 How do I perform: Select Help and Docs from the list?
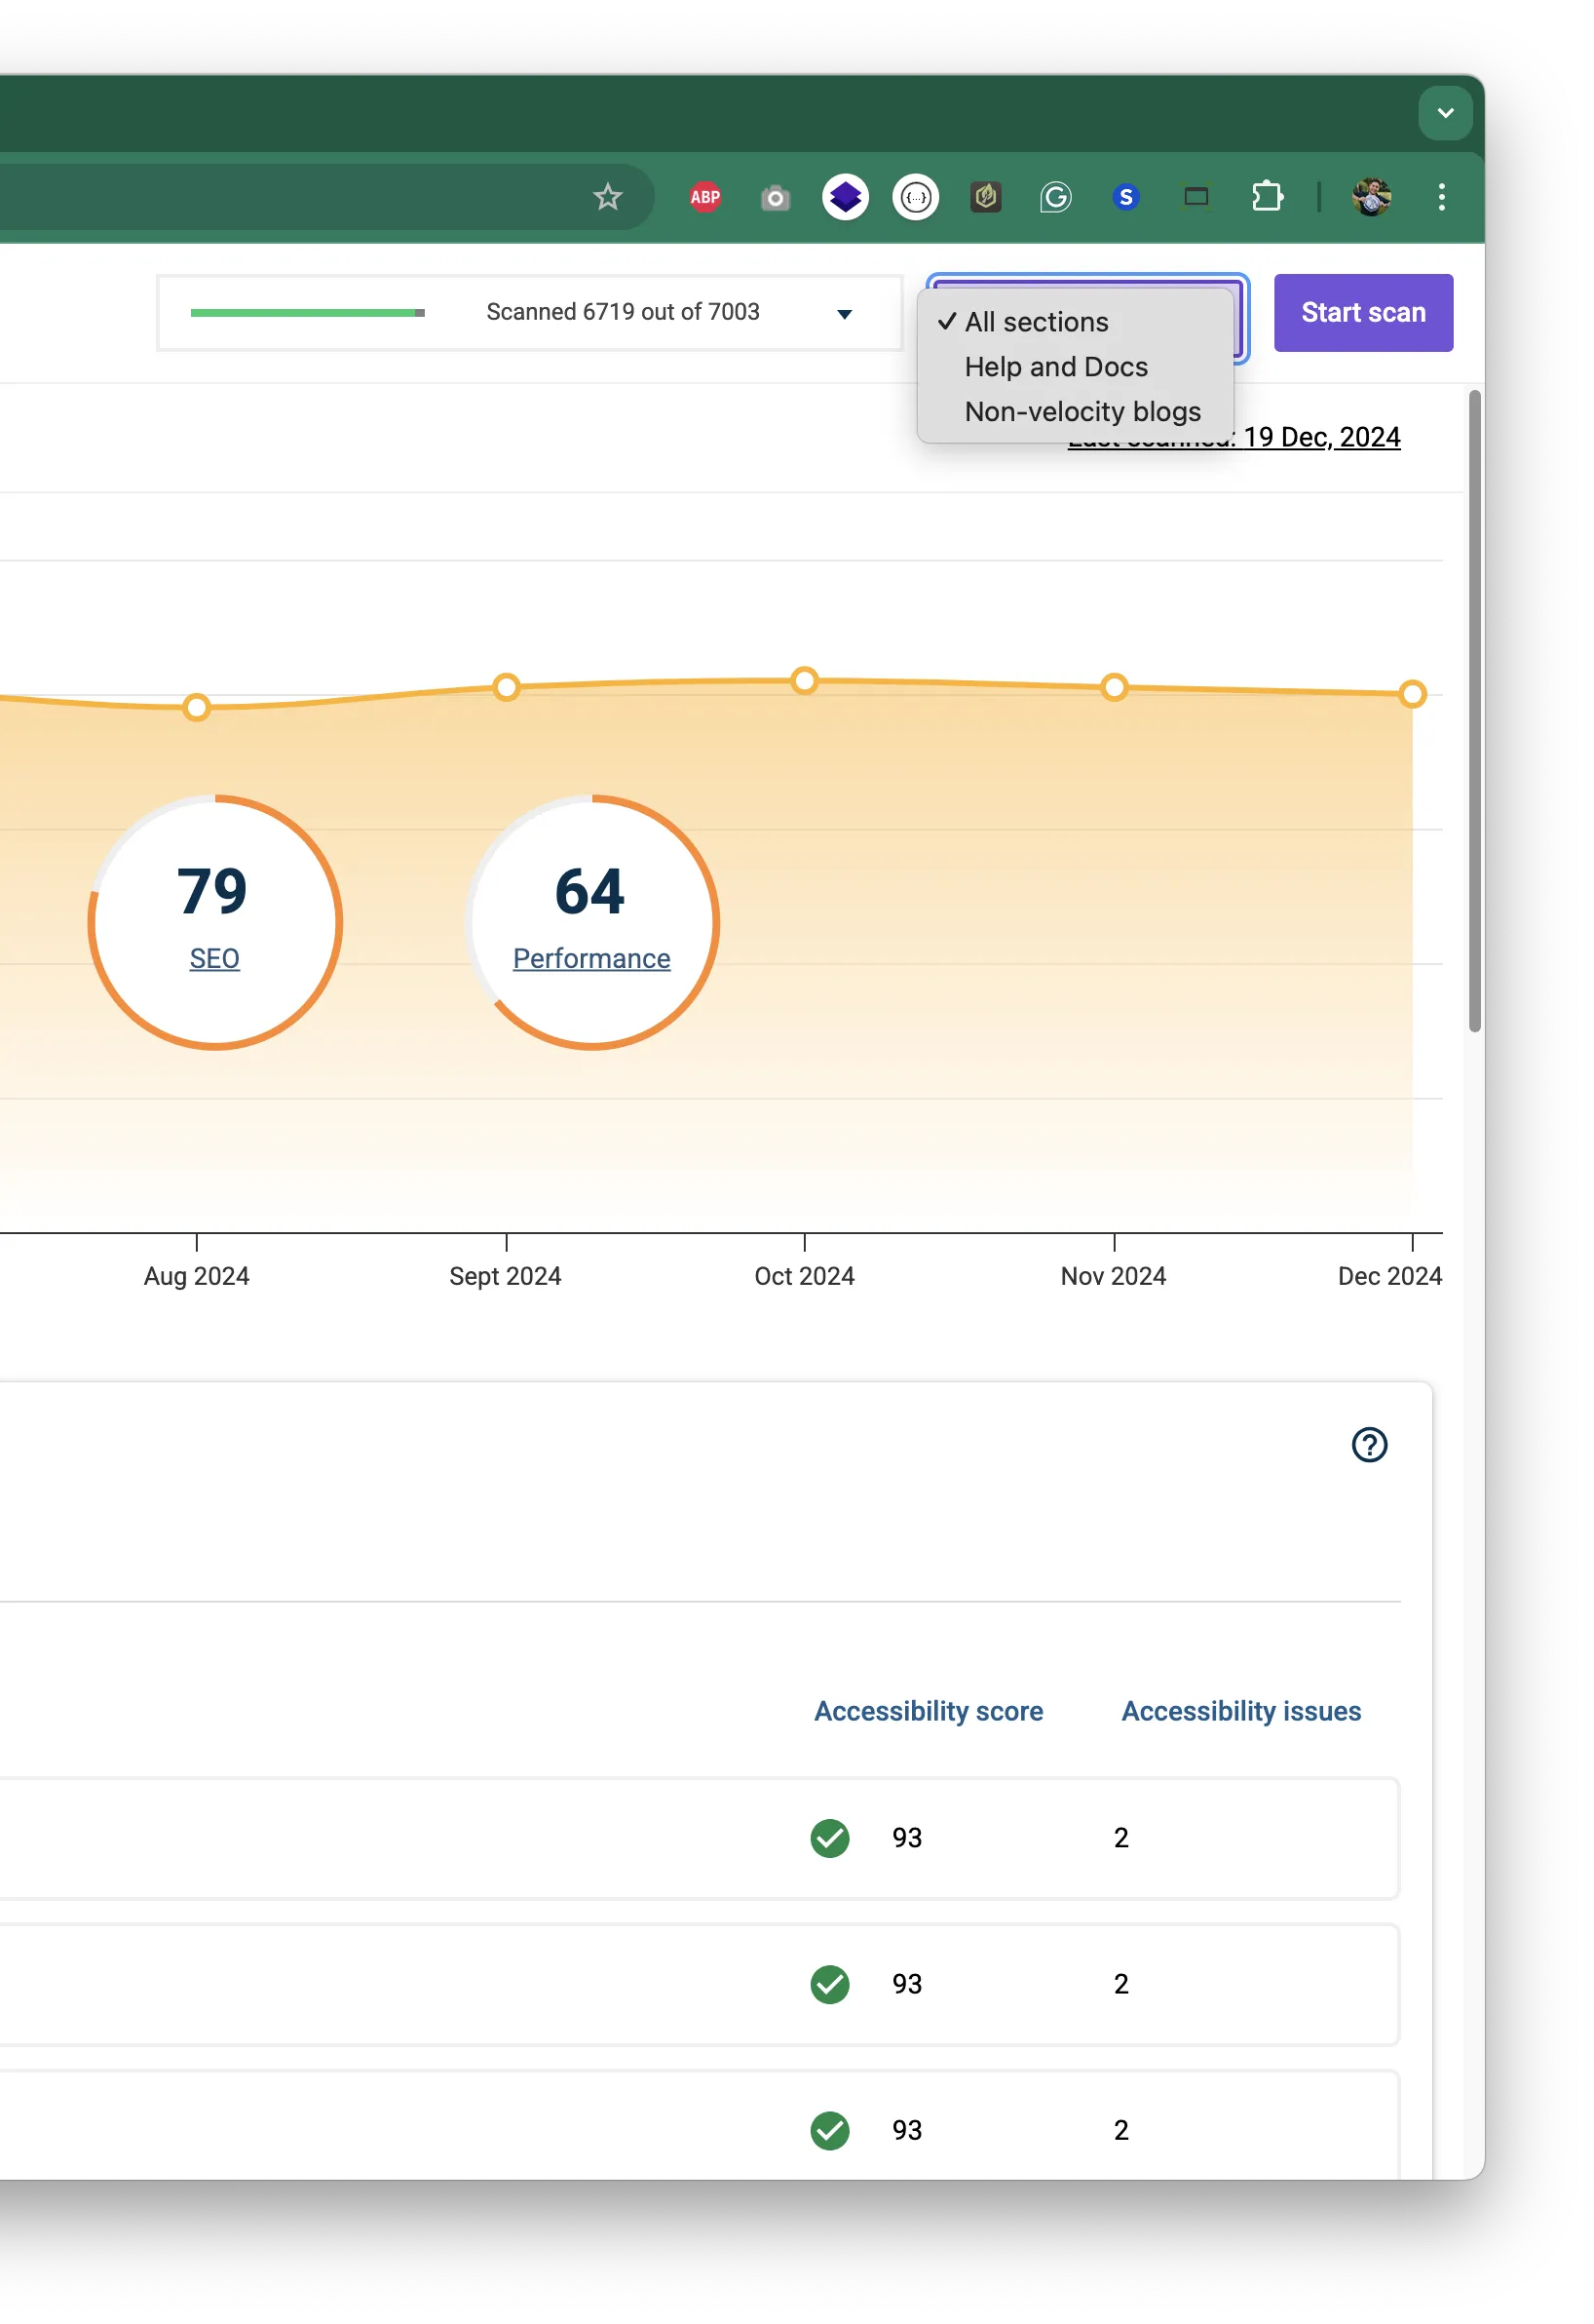1055,366
